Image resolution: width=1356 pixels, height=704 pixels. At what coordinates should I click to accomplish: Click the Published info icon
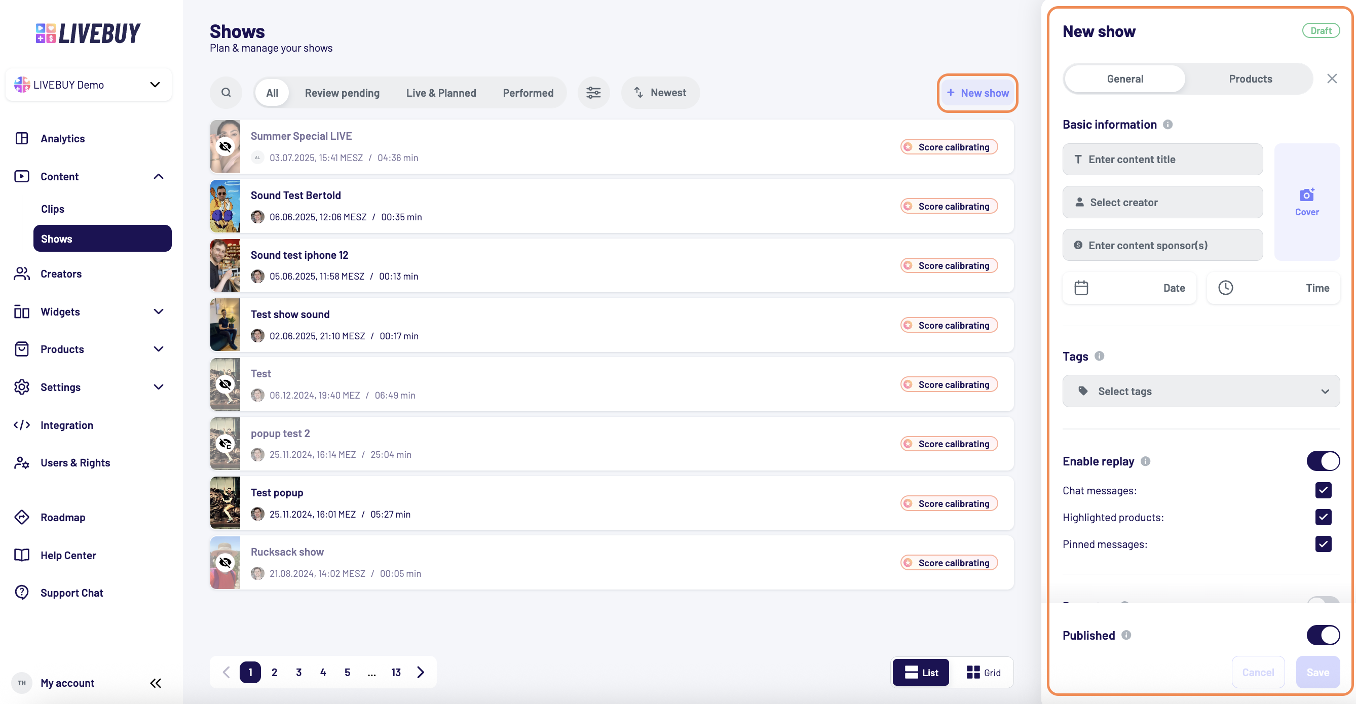(1126, 635)
